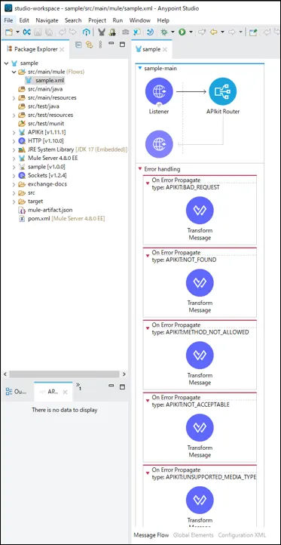
Task: Open the New dropdown arrow
Action: (17, 32)
